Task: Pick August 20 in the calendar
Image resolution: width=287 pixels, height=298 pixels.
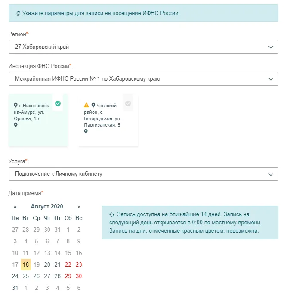Action: click(x=47, y=264)
